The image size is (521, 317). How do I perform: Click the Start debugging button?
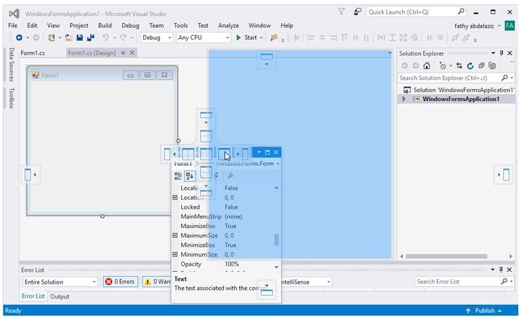click(x=247, y=37)
